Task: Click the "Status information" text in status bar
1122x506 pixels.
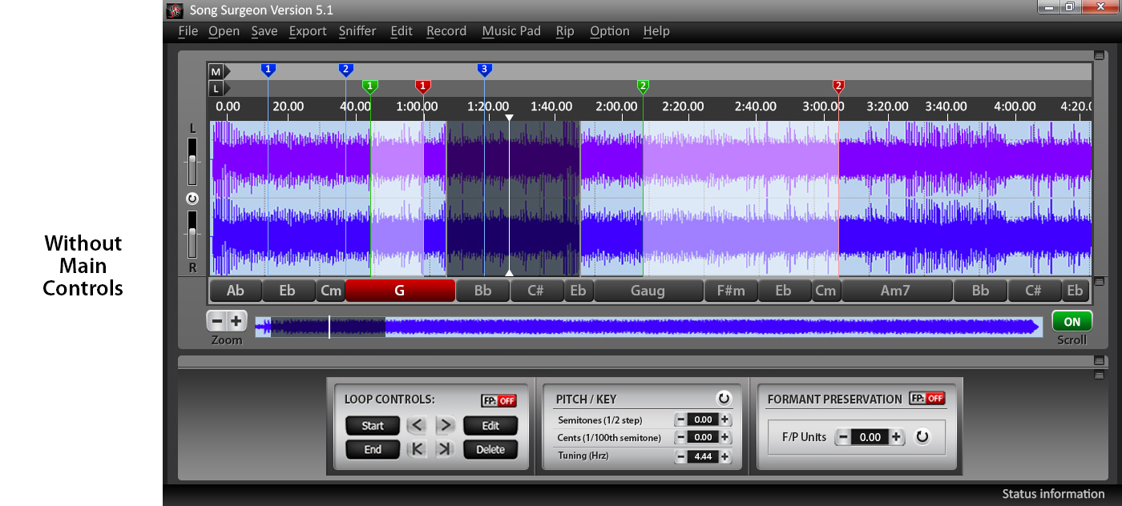Action: (1053, 494)
